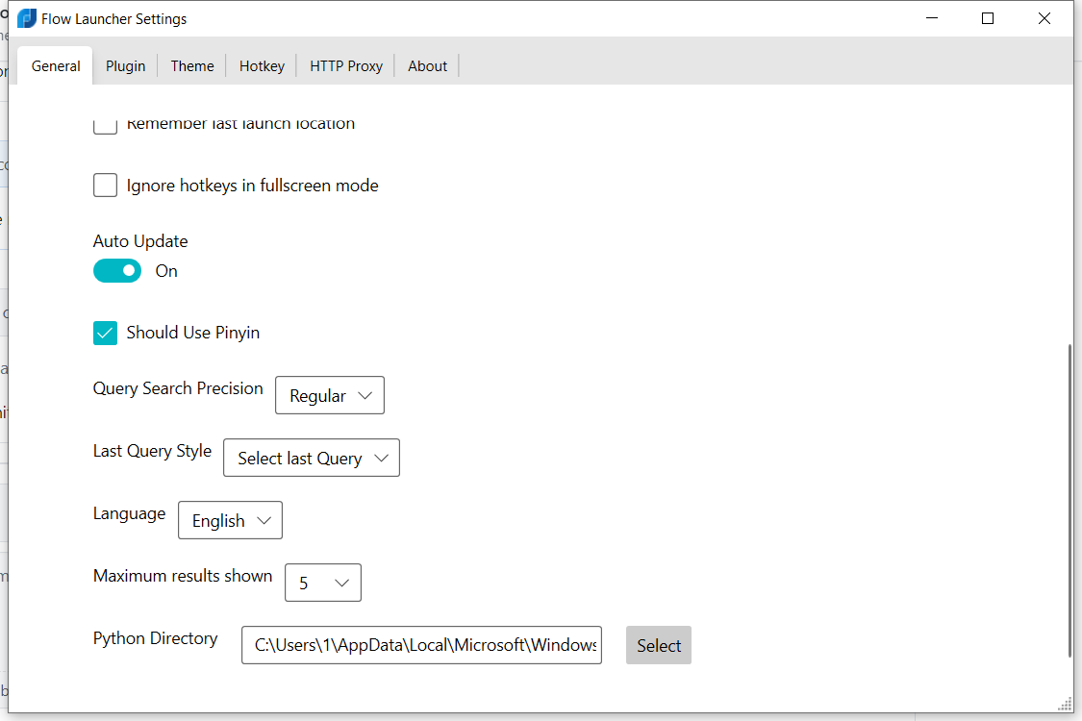Click the Python Directory path field
Viewport: 1082px width, 721px height.
(421, 645)
